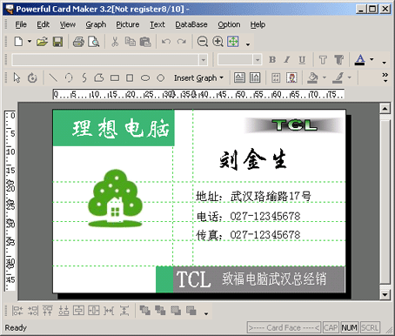This screenshot has height=336, width=395.
Task: Click the Cut scissors icon
Action: [x=115, y=42]
